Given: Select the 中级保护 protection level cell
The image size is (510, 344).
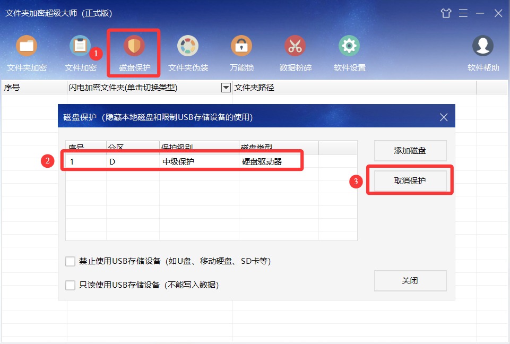Looking at the screenshot, I should pos(199,162).
